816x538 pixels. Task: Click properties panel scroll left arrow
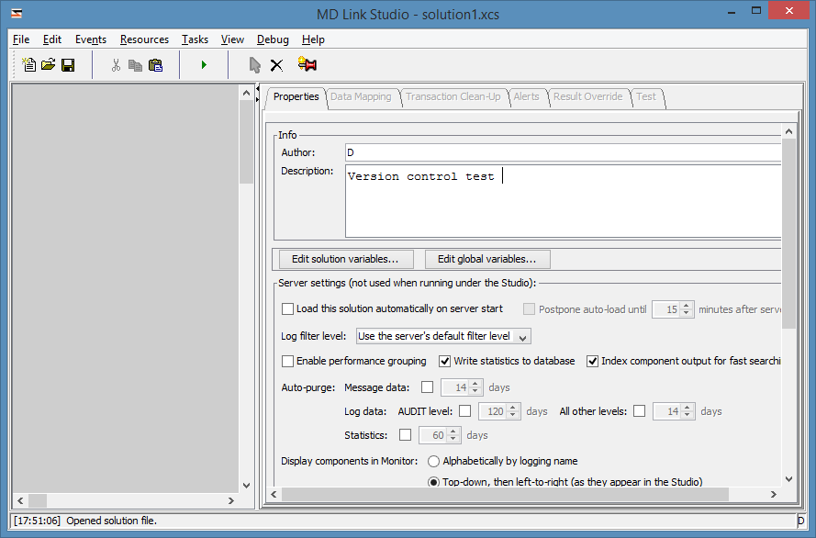(274, 494)
